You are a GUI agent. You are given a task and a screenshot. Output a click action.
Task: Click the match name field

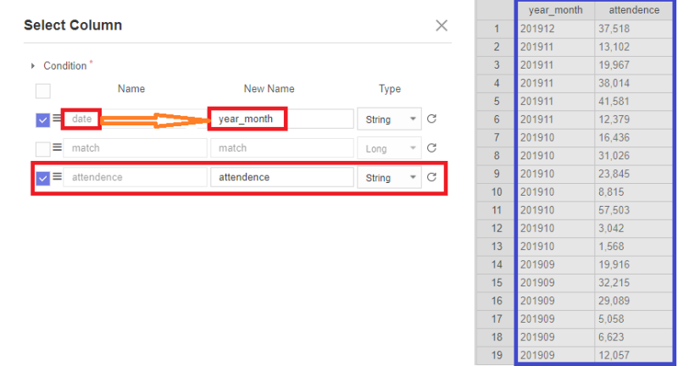(x=135, y=148)
